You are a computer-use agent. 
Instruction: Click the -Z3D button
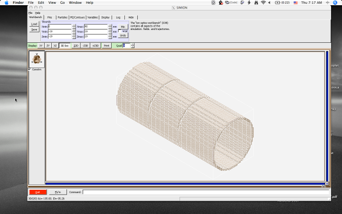click(x=85, y=46)
